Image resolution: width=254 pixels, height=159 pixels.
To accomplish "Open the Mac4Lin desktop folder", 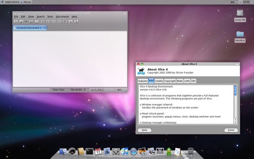I will (240, 37).
